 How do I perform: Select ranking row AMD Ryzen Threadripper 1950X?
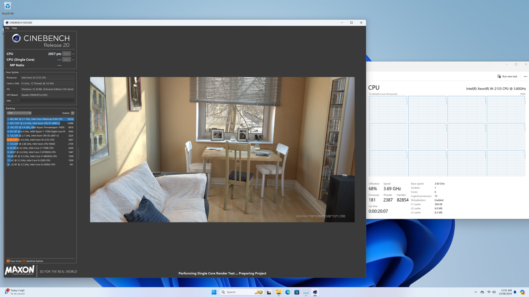[40, 127]
